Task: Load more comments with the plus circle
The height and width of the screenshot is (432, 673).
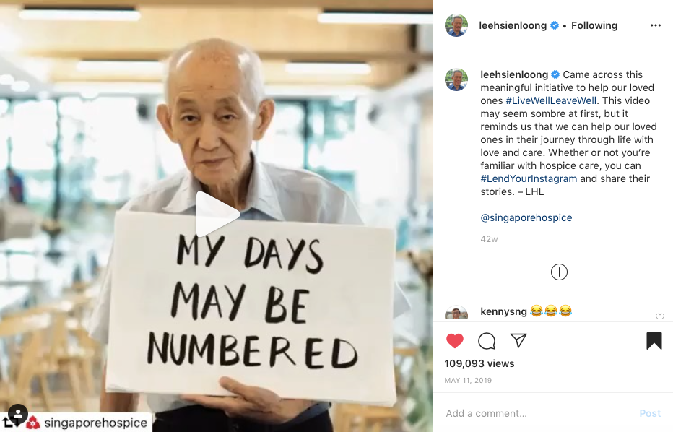Action: (x=559, y=272)
